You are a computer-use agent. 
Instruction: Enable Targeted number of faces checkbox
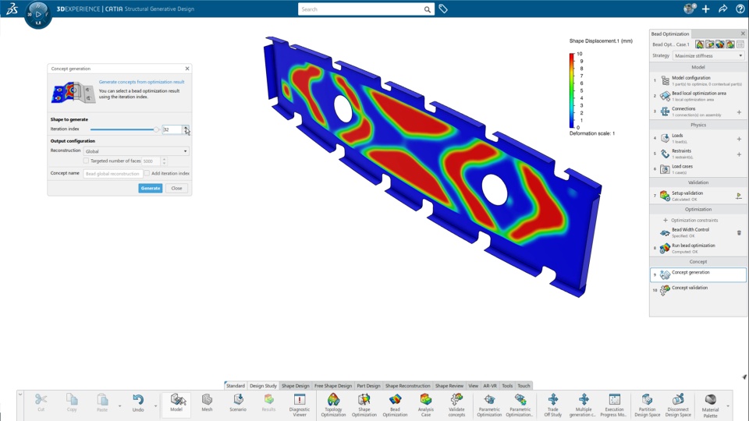click(87, 161)
